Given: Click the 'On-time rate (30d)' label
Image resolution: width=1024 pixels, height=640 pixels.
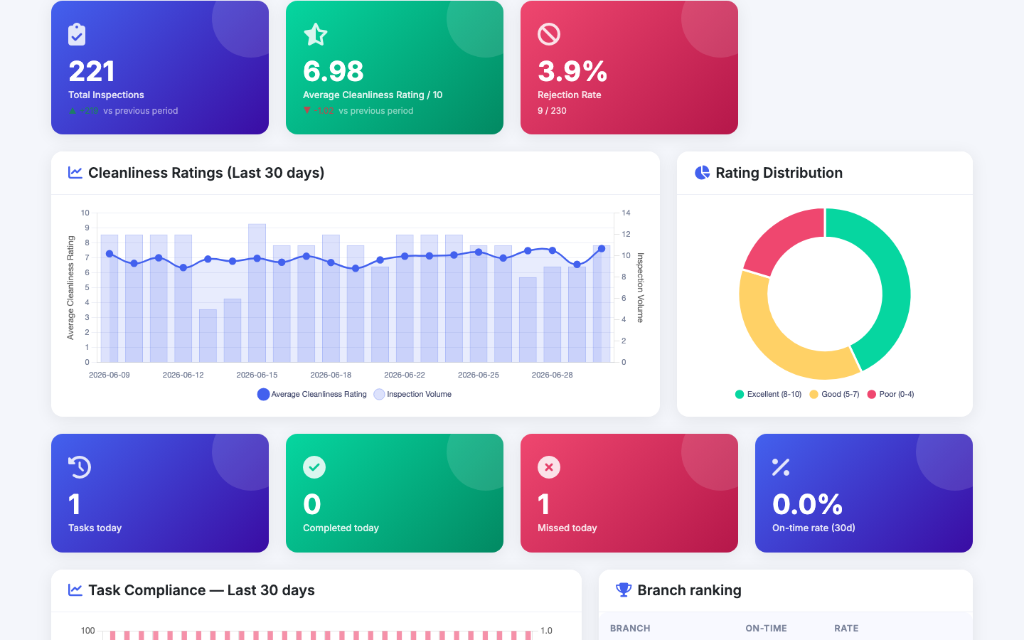Looking at the screenshot, I should pos(814,528).
